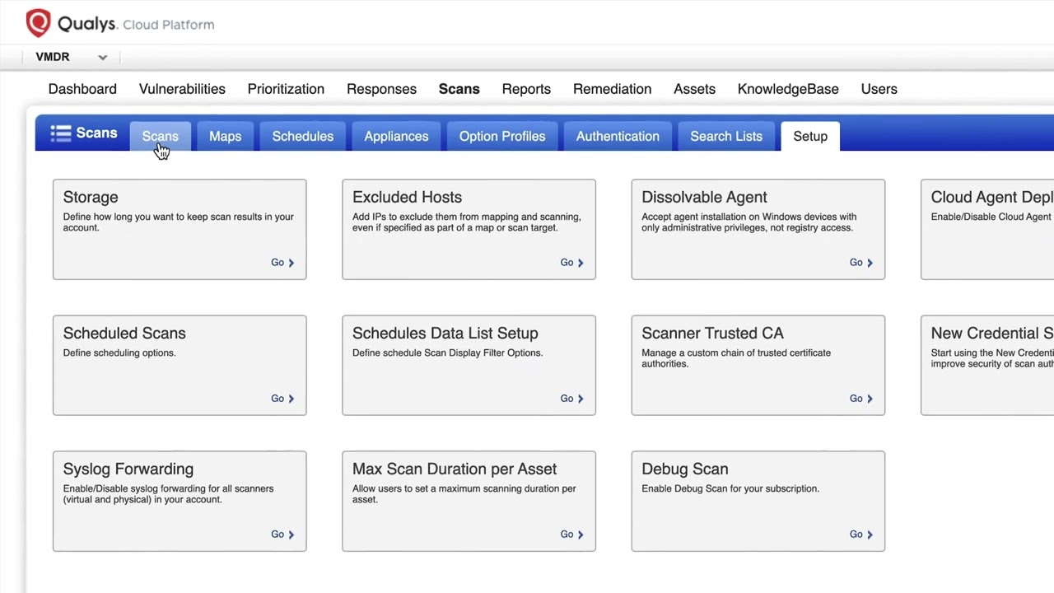The height and width of the screenshot is (593, 1054).
Task: Open the Scans section list icon
Action: pos(60,133)
